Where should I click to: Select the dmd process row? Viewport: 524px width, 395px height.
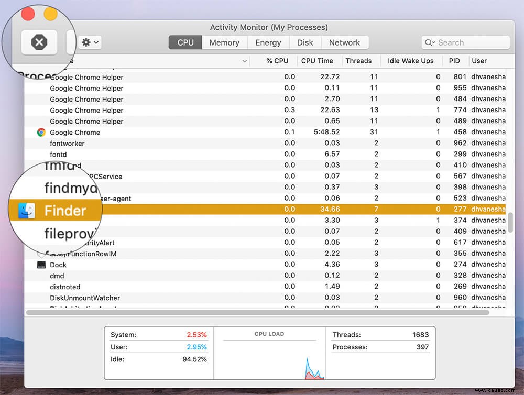[x=265, y=276]
